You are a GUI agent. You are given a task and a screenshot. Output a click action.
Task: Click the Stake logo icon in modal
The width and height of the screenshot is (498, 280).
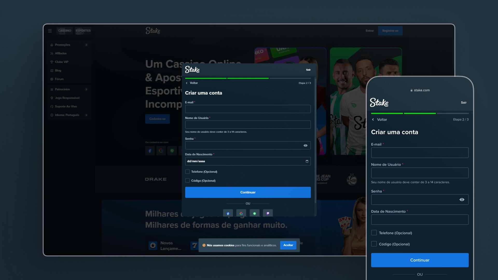click(x=192, y=70)
